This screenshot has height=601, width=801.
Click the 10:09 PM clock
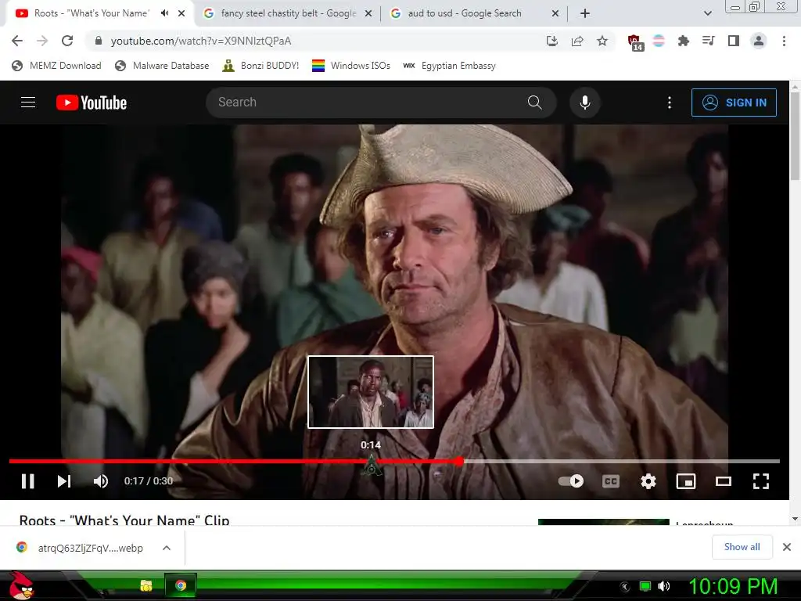tap(733, 586)
